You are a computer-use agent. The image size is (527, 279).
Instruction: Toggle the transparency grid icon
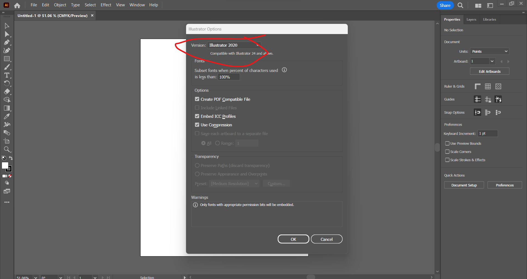click(498, 86)
